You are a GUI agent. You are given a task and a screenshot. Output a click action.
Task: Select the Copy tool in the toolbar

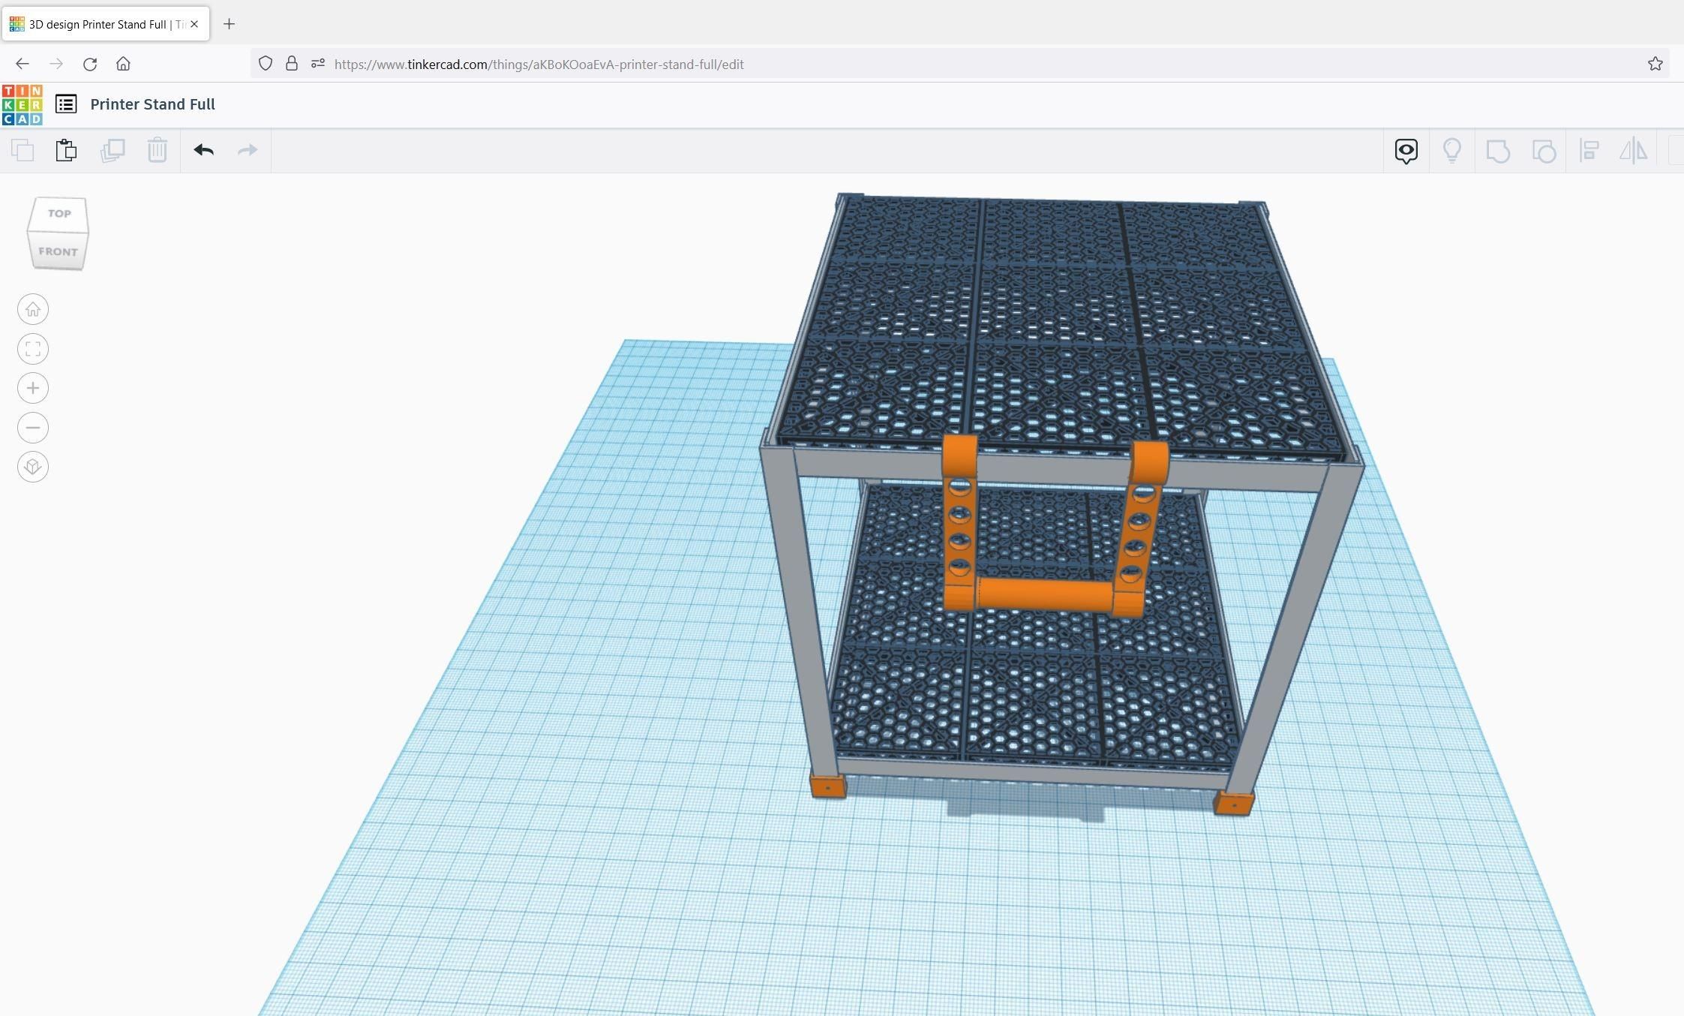[23, 150]
